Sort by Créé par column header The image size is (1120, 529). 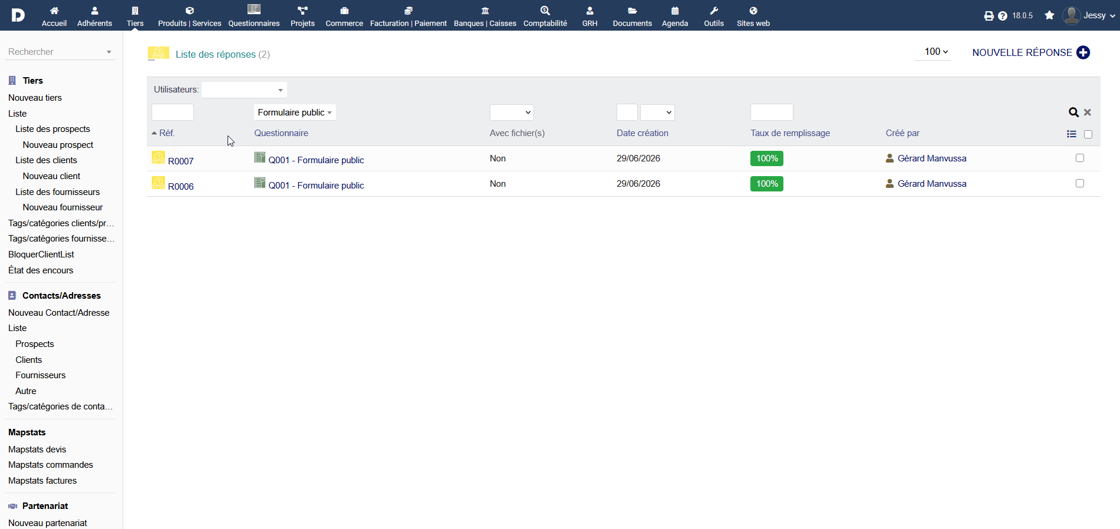[902, 133]
